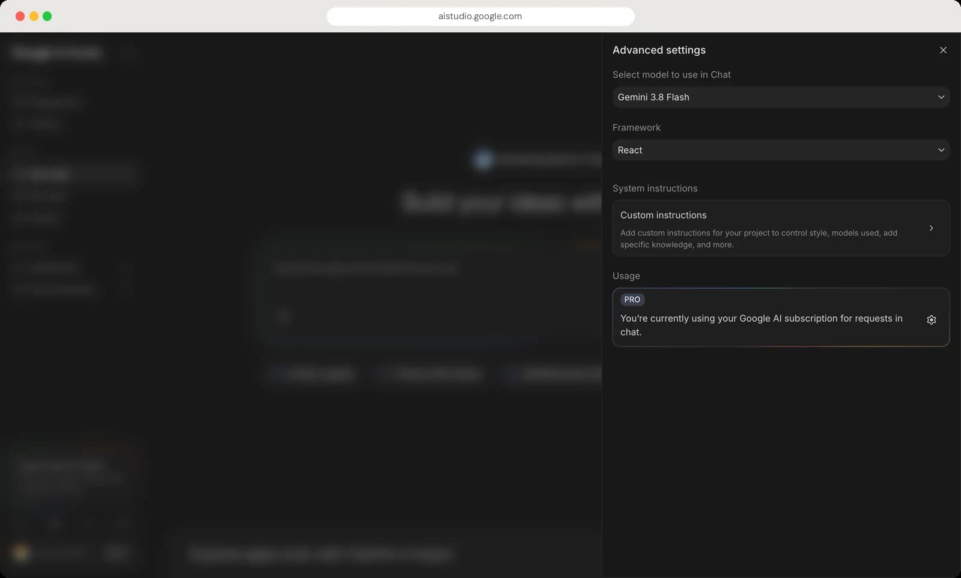Click the usage settings gear icon
Viewport: 961px width, 578px height.
point(932,320)
